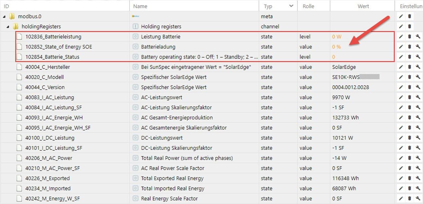The width and height of the screenshot is (423, 204).
Task: Edit 102852_State_of Energy SOE with pencil icon
Action: pos(401,47)
